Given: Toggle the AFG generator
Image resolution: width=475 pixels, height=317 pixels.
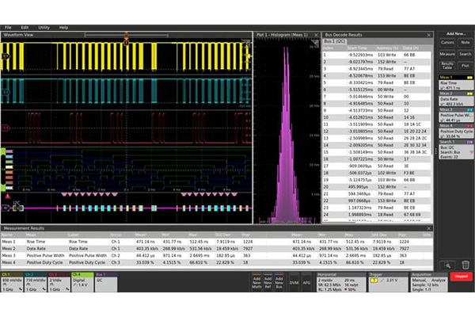Looking at the screenshot, I should tap(307, 281).
